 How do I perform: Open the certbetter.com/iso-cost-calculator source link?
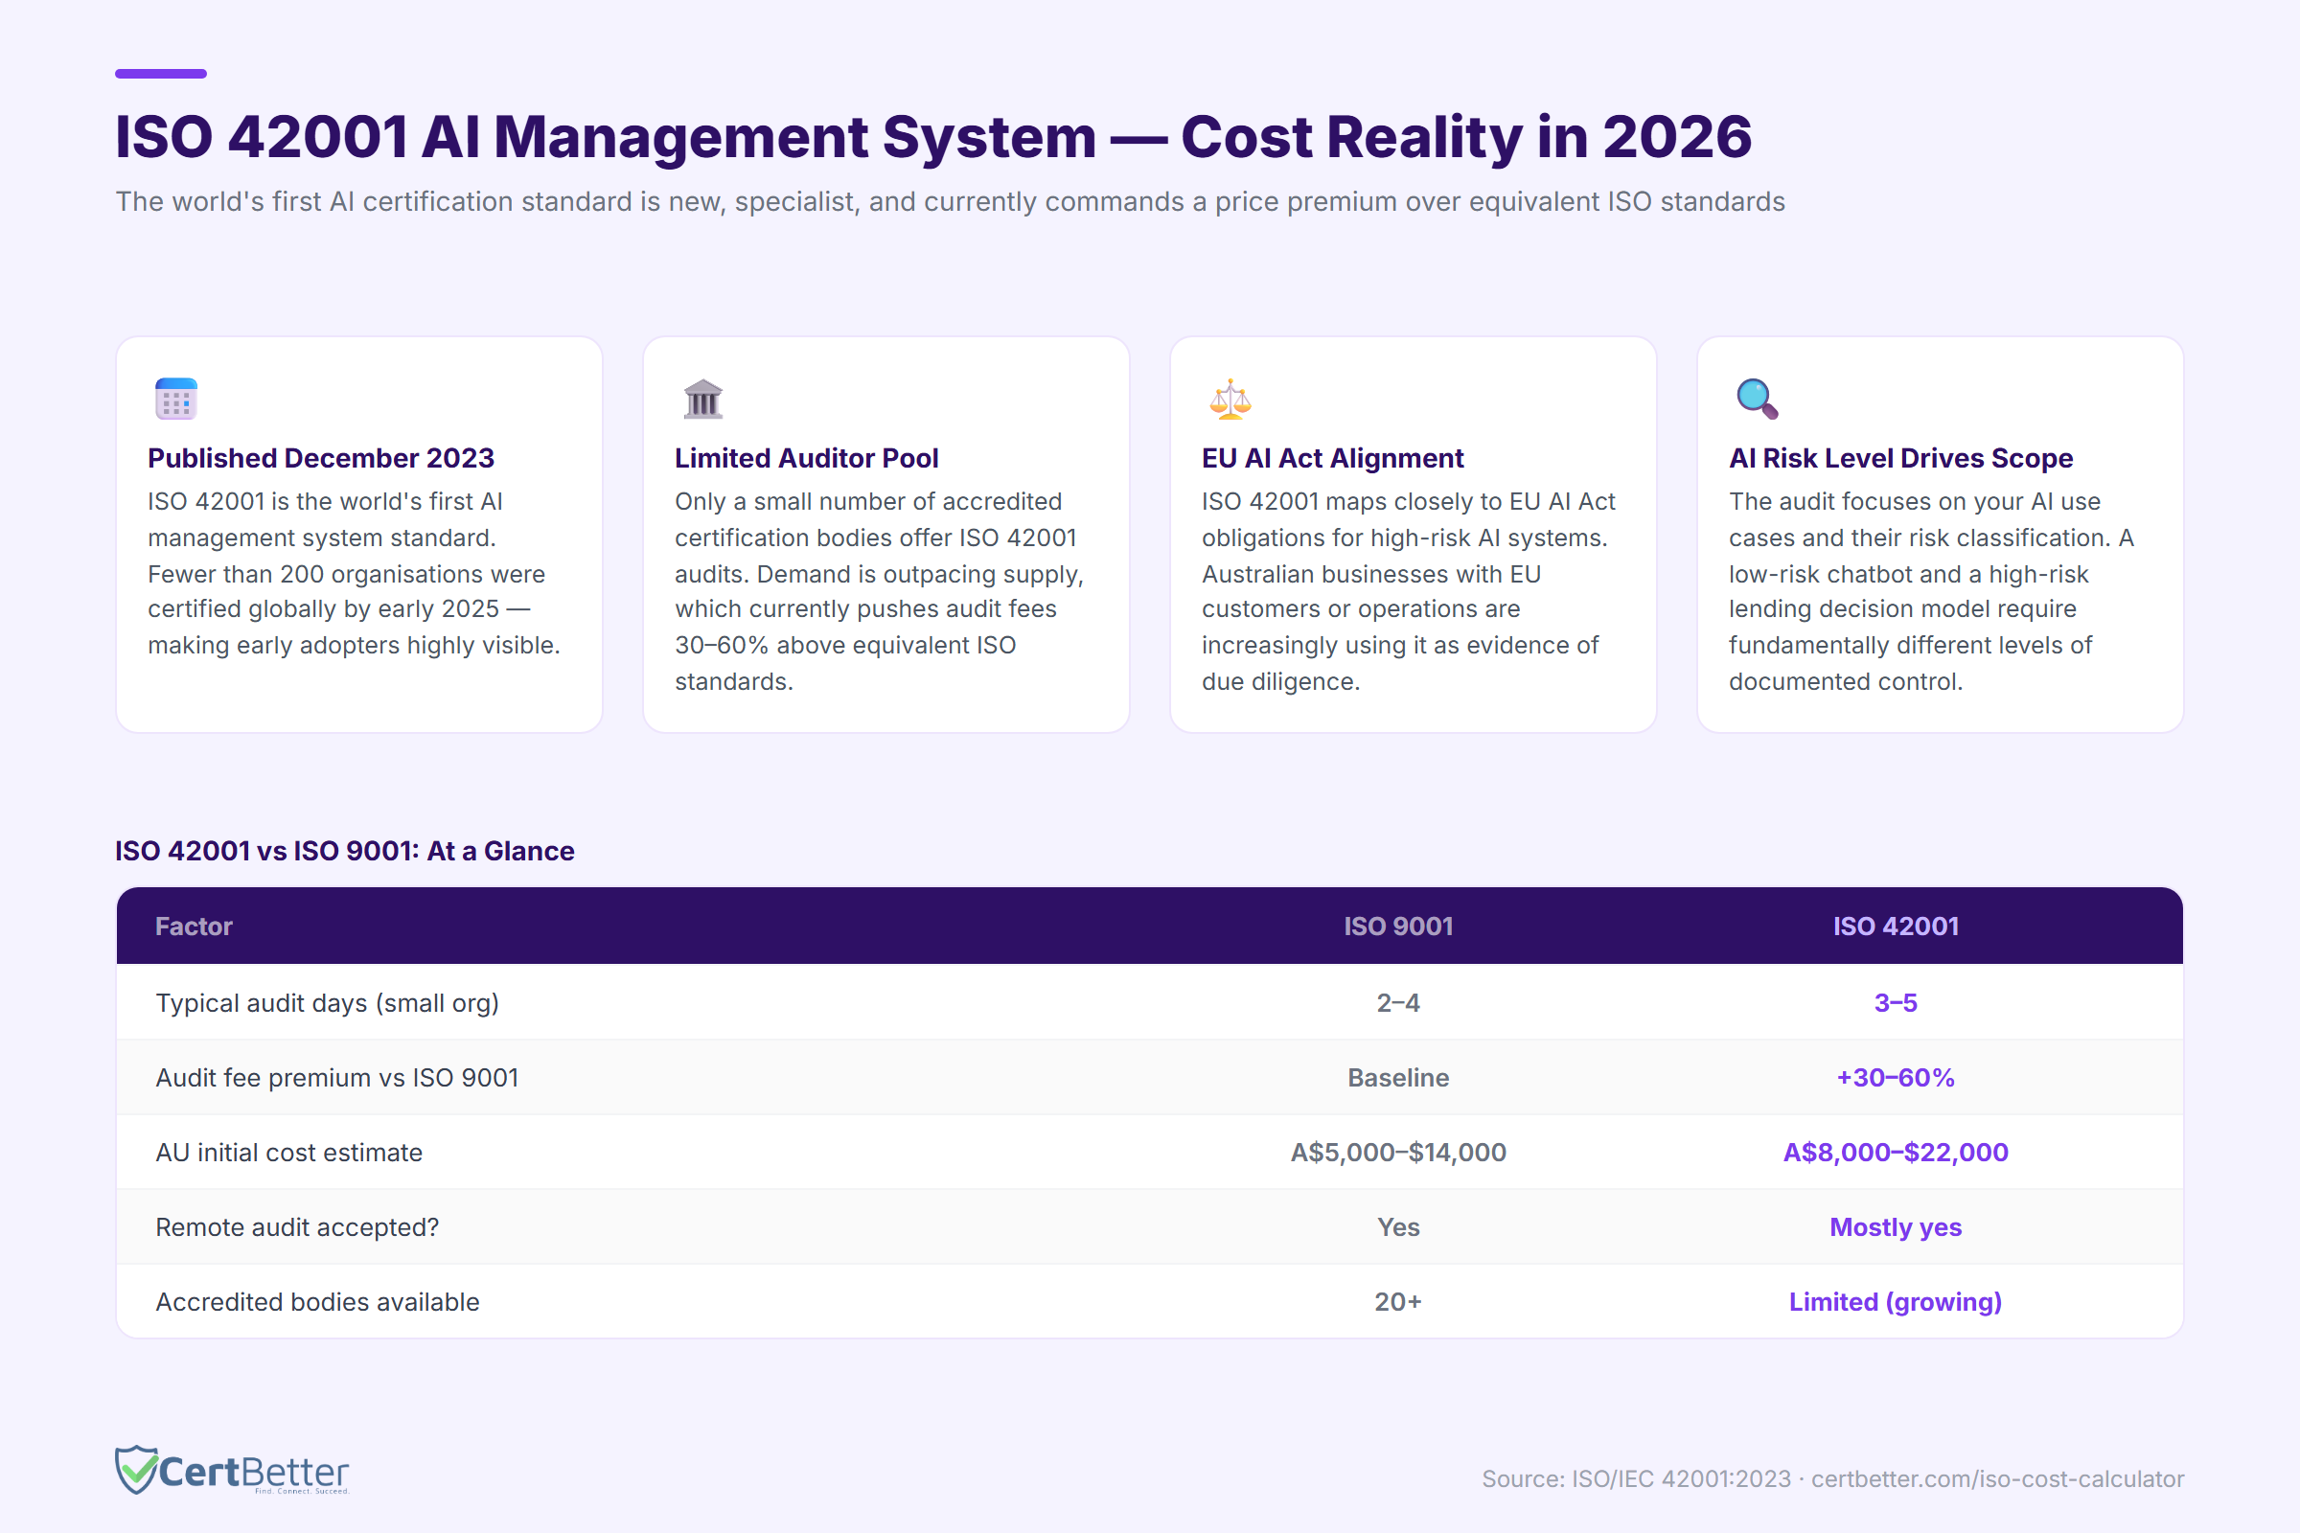[1997, 1478]
